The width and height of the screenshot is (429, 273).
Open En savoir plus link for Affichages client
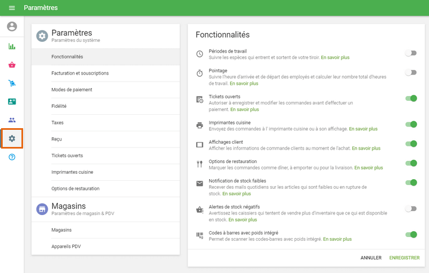pyautogui.click(x=366, y=148)
